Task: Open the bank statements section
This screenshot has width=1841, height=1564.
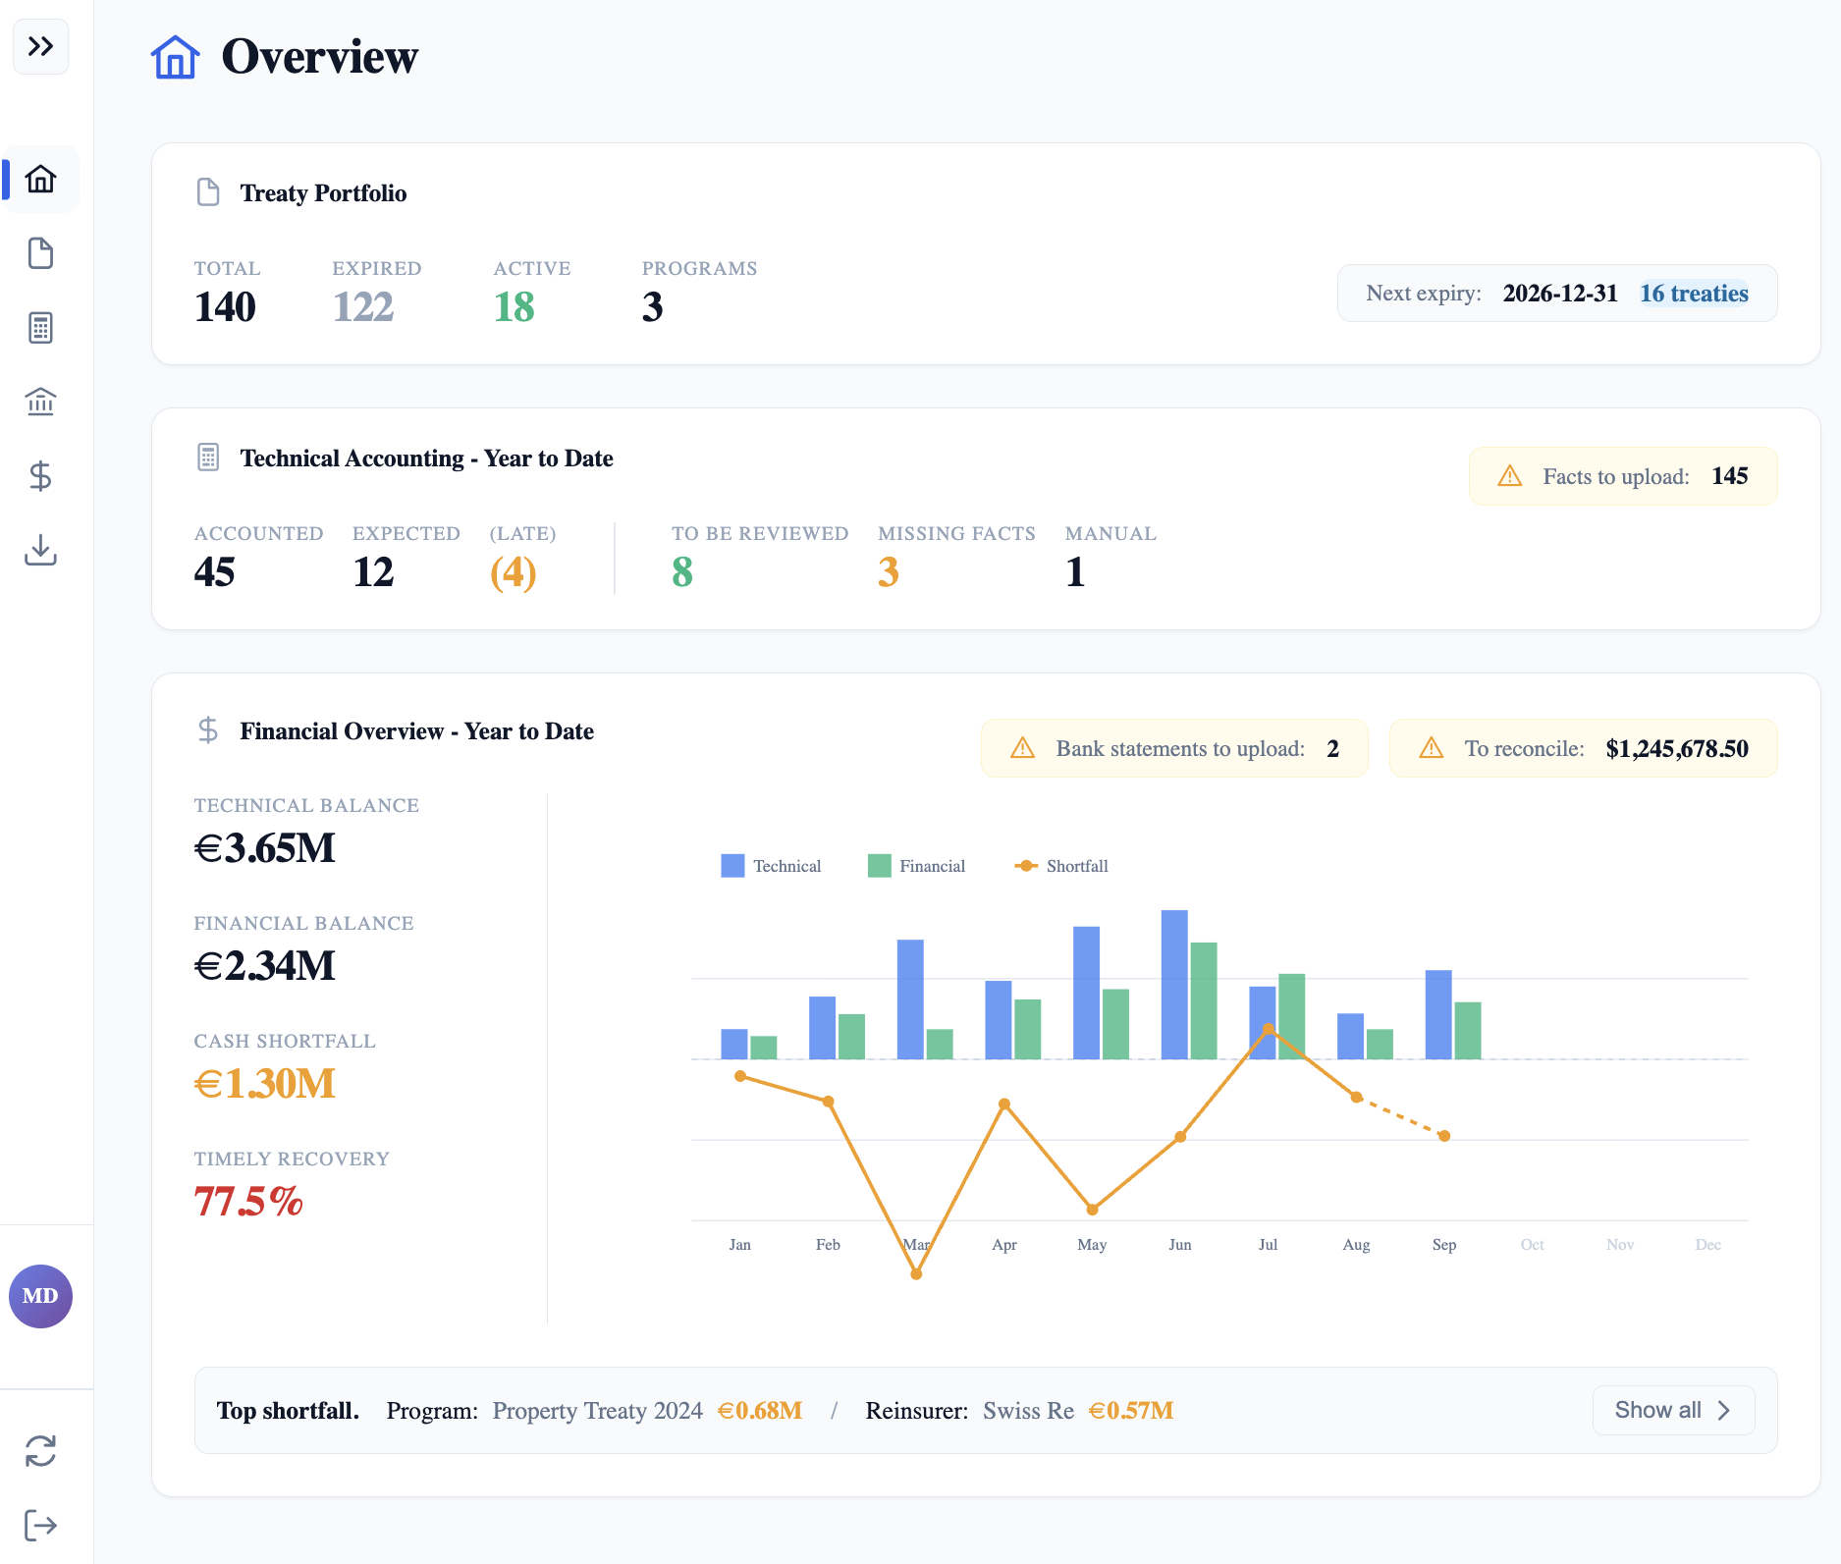Action: (40, 402)
